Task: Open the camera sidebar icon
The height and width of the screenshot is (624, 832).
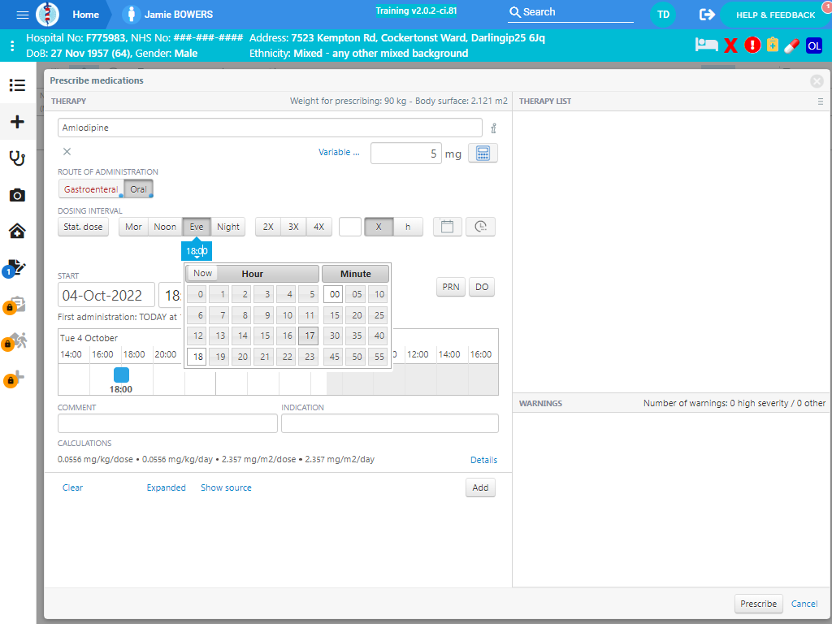Action: (18, 195)
